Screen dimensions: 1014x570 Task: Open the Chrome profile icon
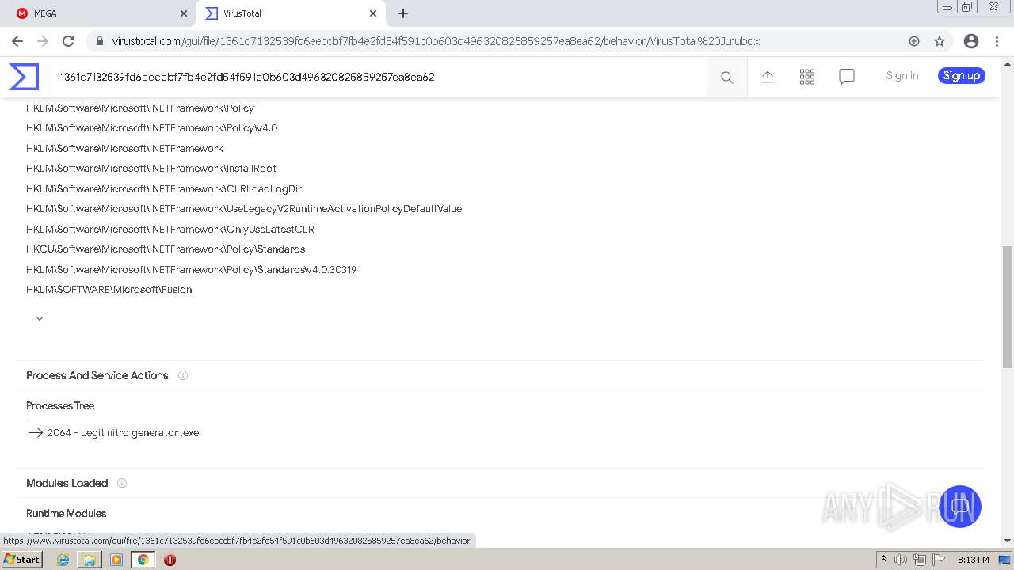[971, 41]
